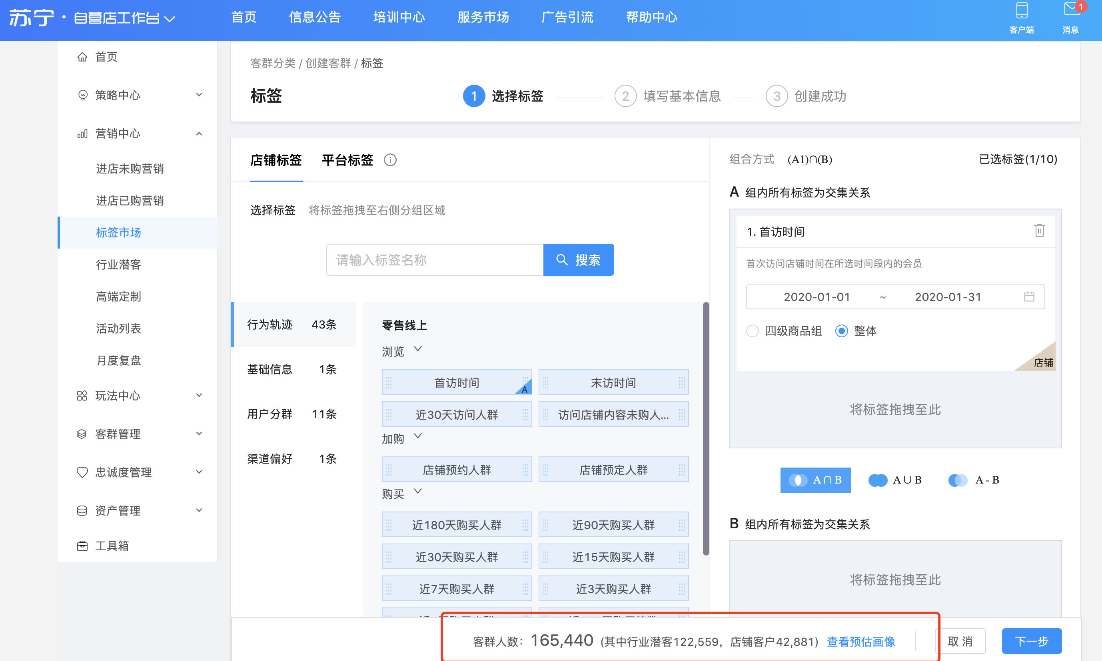This screenshot has height=661, width=1102.
Task: Click the 工具箱 toolbox icon
Action: [82, 546]
